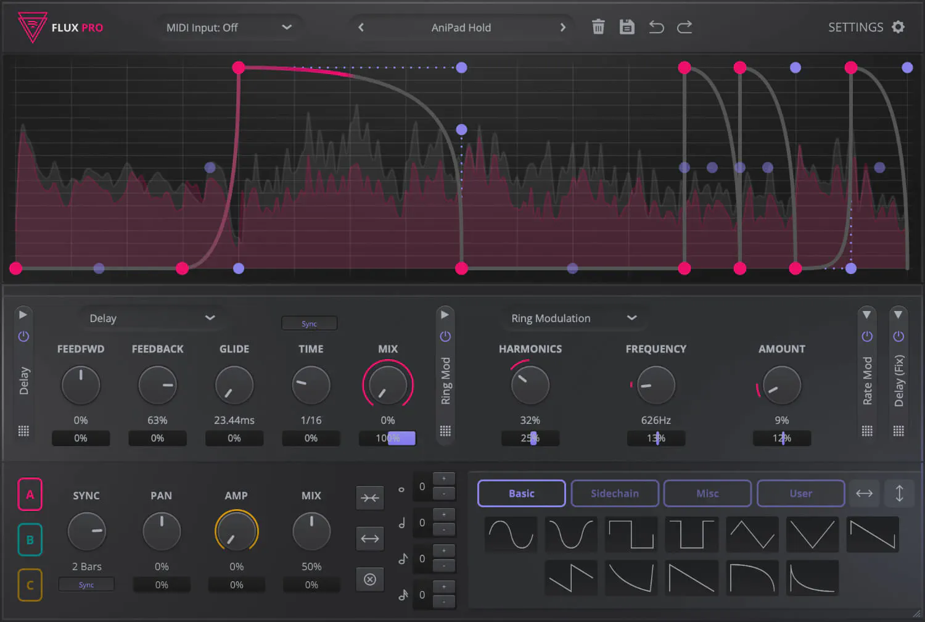Toggle the Delay effect power button
925x622 pixels.
coord(23,336)
